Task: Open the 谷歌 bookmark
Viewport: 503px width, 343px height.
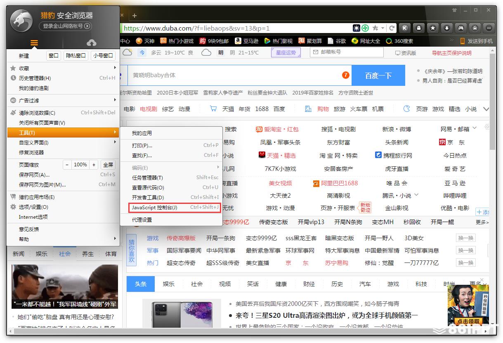Action: (337, 41)
